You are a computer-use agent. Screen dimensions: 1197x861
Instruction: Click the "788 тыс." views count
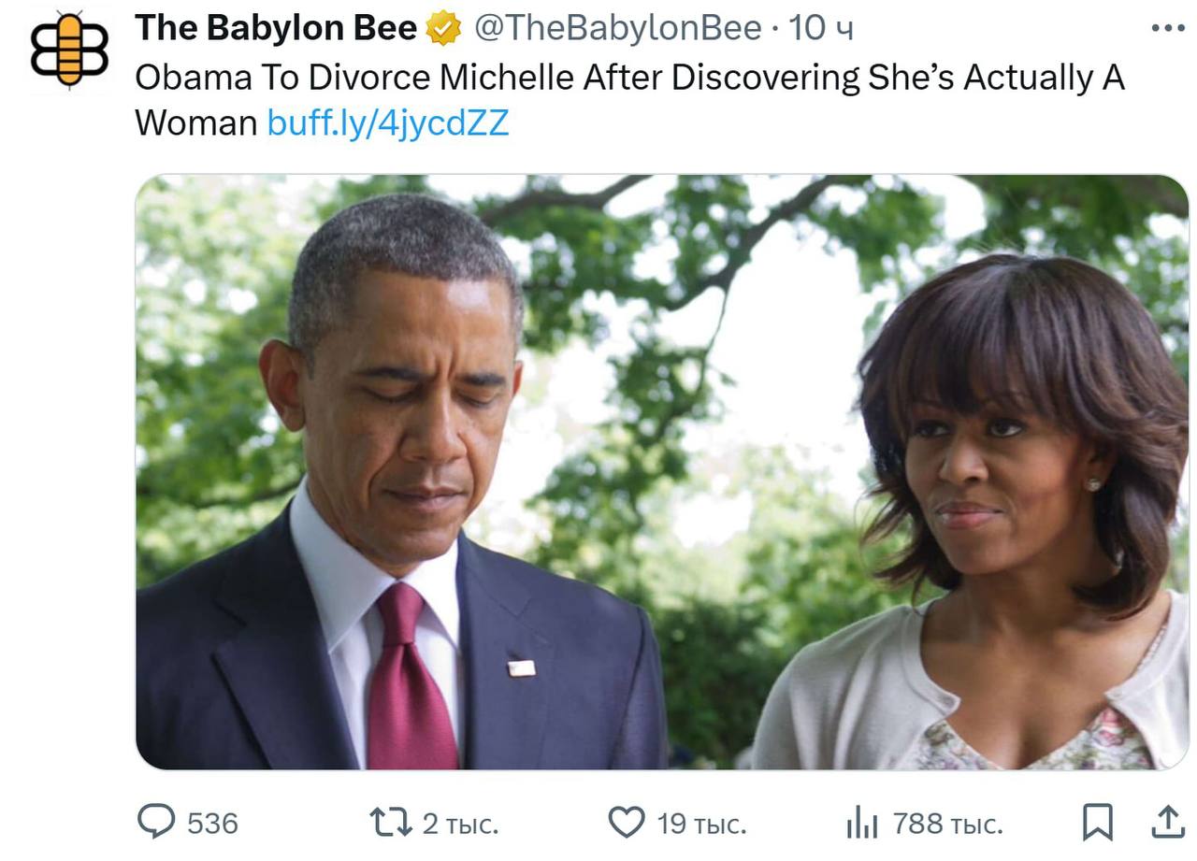coord(947,824)
